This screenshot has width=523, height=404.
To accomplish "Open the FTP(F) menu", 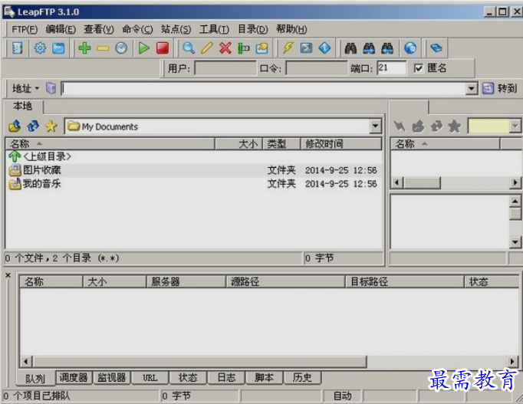I will tap(25, 29).
